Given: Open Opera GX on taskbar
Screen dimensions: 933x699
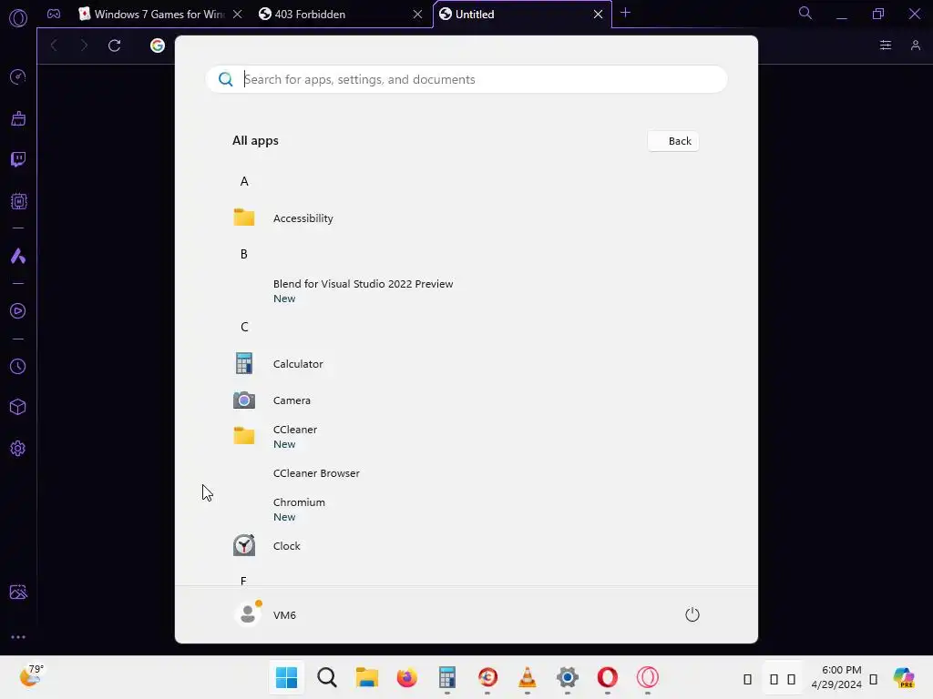Looking at the screenshot, I should (648, 677).
